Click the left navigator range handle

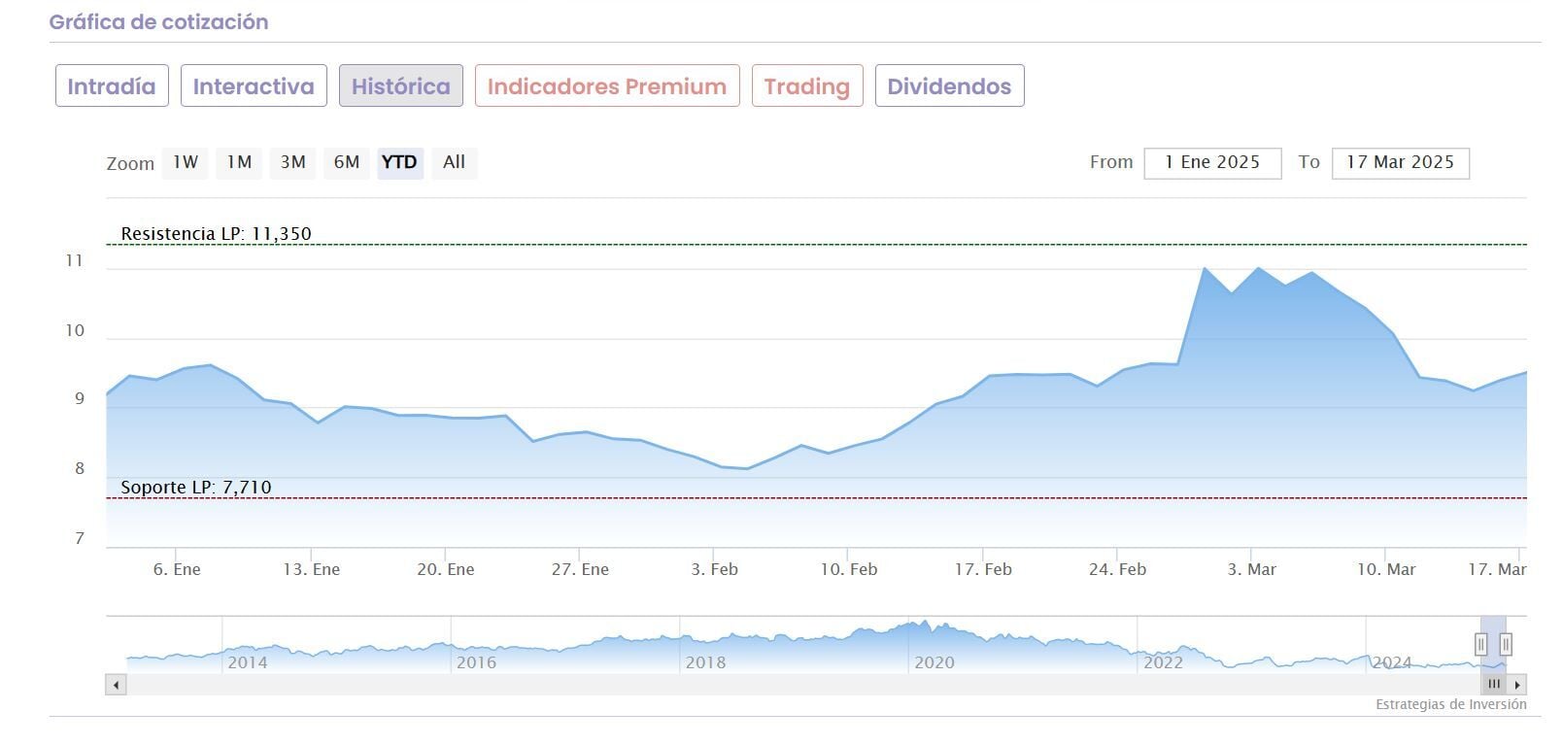pyautogui.click(x=1480, y=644)
